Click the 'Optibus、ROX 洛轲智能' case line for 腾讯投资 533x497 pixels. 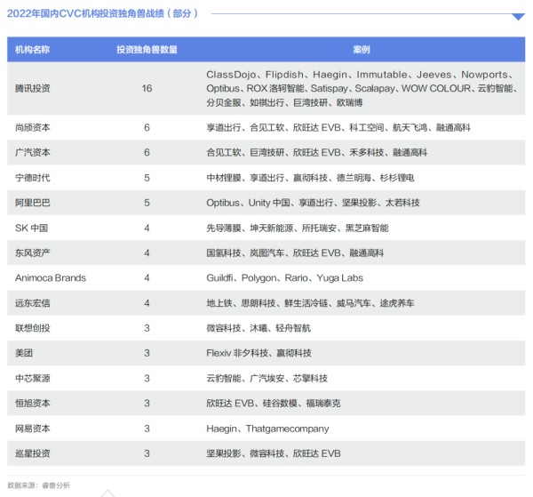click(x=362, y=88)
